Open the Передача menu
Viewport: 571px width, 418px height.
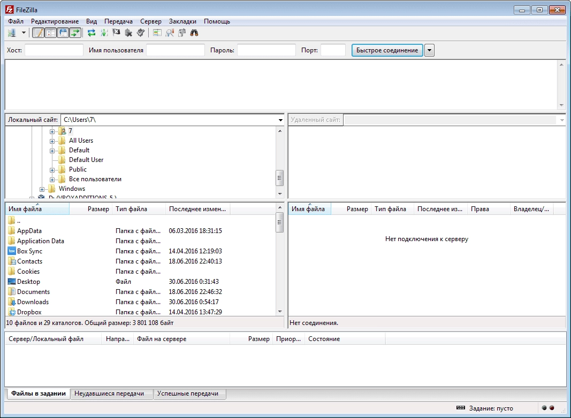point(118,21)
